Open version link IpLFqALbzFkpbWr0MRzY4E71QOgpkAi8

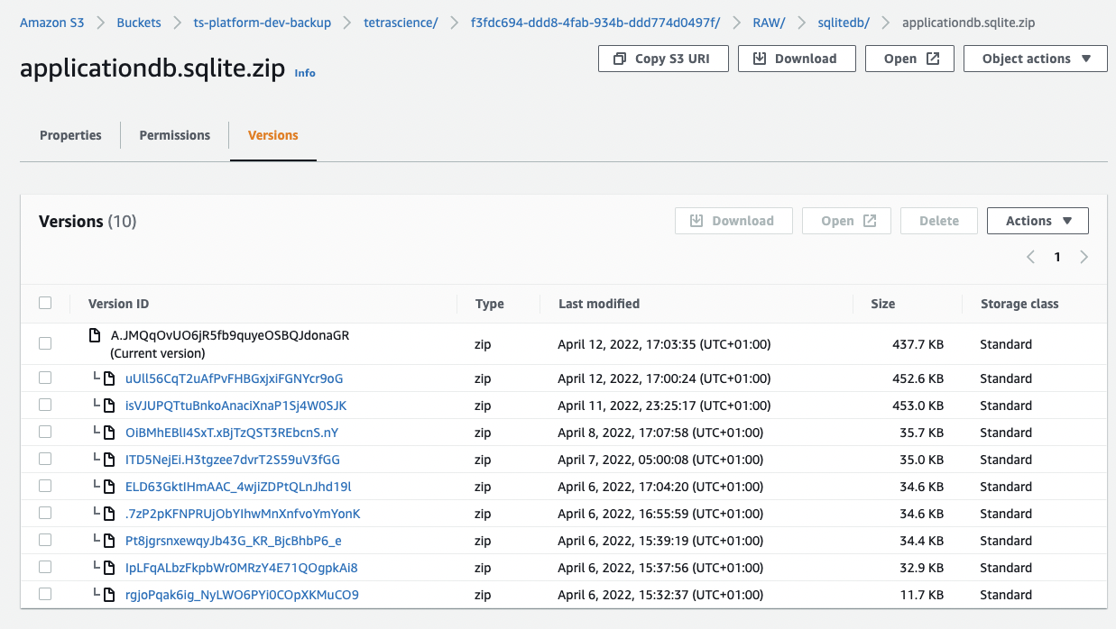[x=242, y=568]
